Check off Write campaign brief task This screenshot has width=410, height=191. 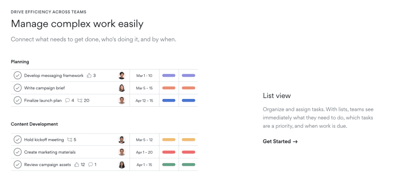click(17, 88)
